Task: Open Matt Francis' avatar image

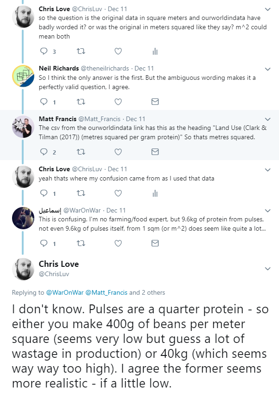Action: [23, 127]
